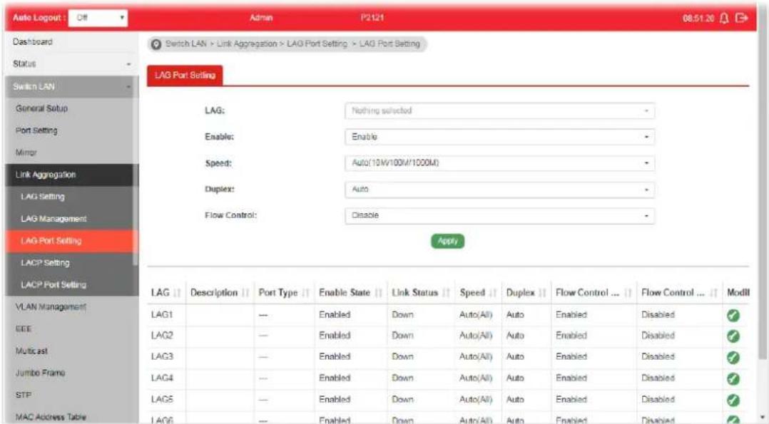
Task: Modify LAG1 via its green edit icon
Action: 733,315
